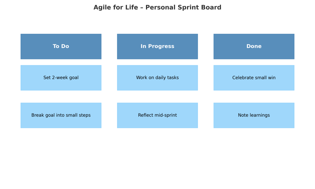Click the header of the leftmost column

point(61,46)
